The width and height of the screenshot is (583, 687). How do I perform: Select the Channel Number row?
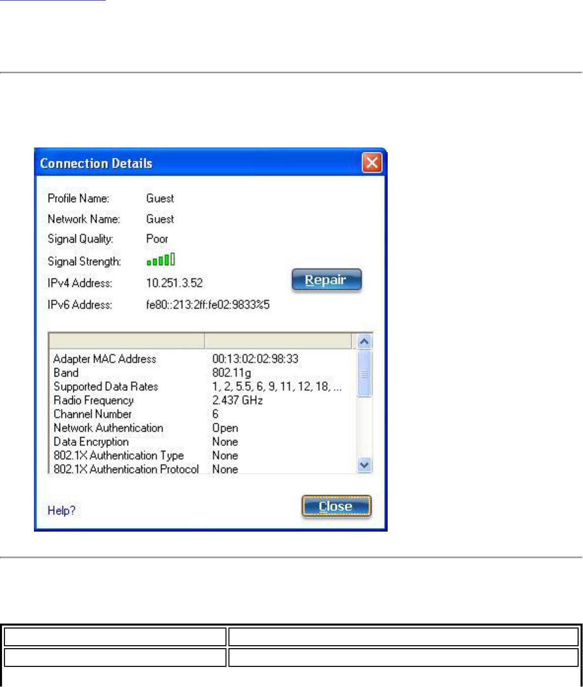click(x=202, y=414)
